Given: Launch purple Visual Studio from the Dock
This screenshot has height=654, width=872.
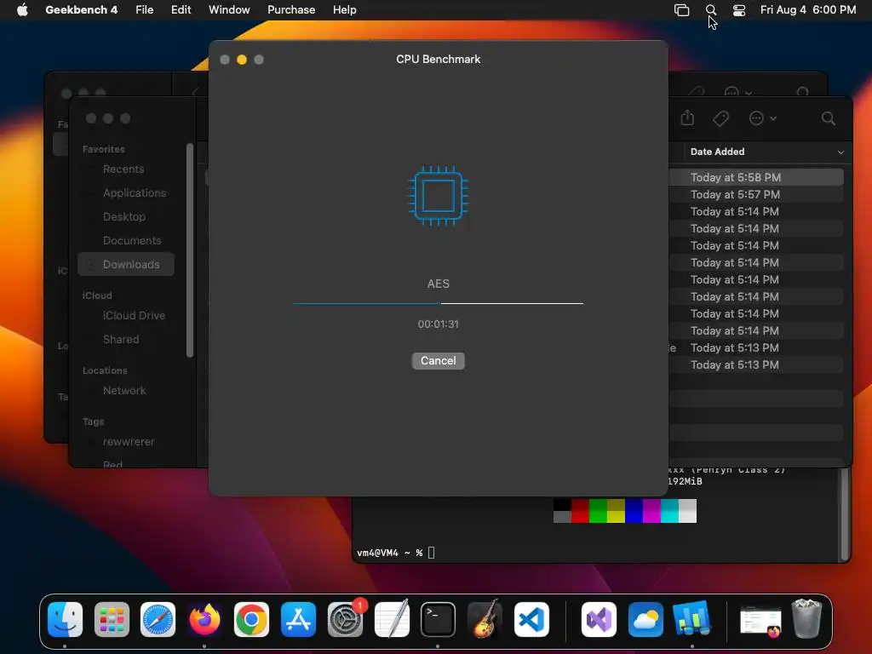Looking at the screenshot, I should [599, 620].
